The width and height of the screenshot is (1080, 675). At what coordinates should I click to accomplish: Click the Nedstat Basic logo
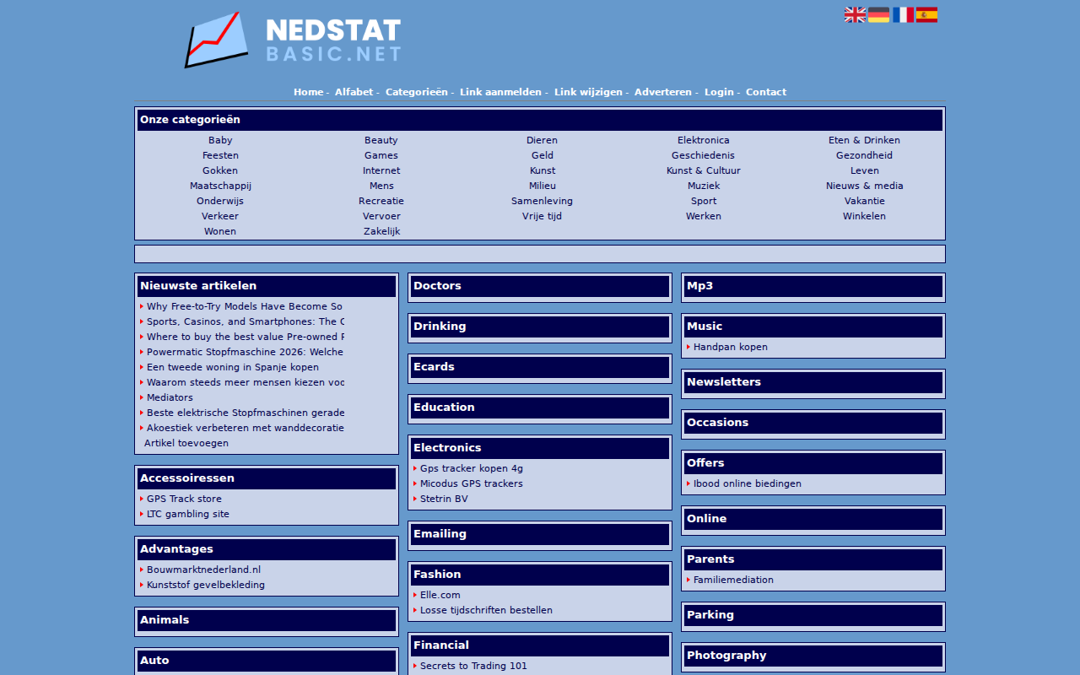click(293, 40)
